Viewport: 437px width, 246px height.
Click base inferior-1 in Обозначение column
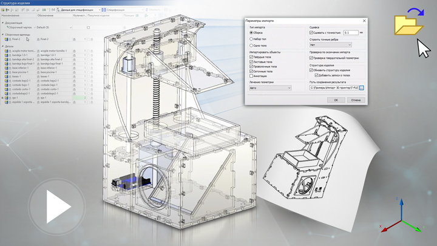click(x=49, y=68)
